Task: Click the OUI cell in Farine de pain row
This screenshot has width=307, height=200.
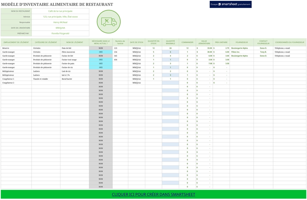Action: (x=101, y=63)
